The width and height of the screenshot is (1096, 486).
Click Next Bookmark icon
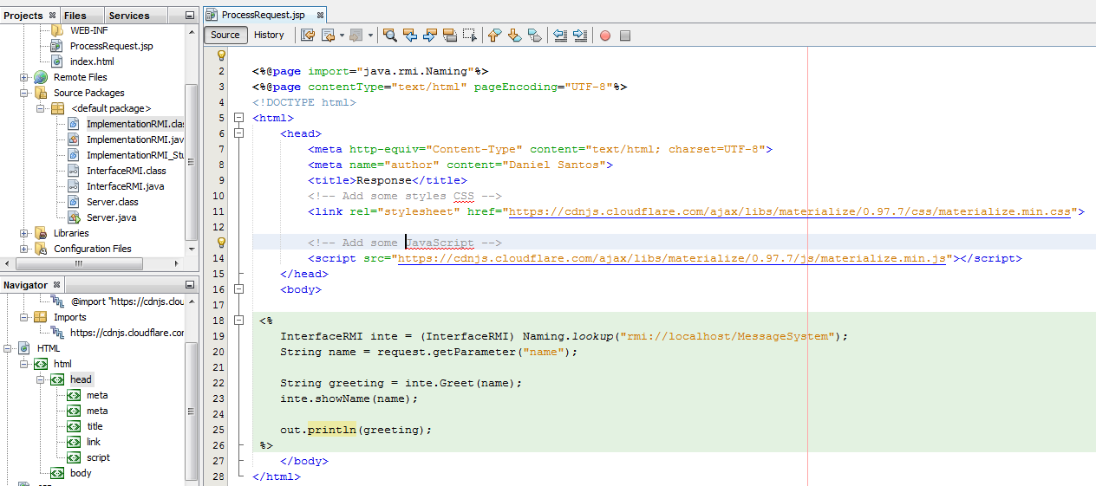pyautogui.click(x=515, y=36)
